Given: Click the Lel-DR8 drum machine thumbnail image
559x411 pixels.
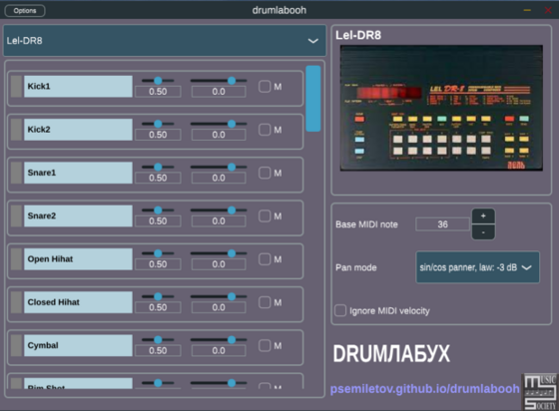Looking at the screenshot, I should point(441,108).
